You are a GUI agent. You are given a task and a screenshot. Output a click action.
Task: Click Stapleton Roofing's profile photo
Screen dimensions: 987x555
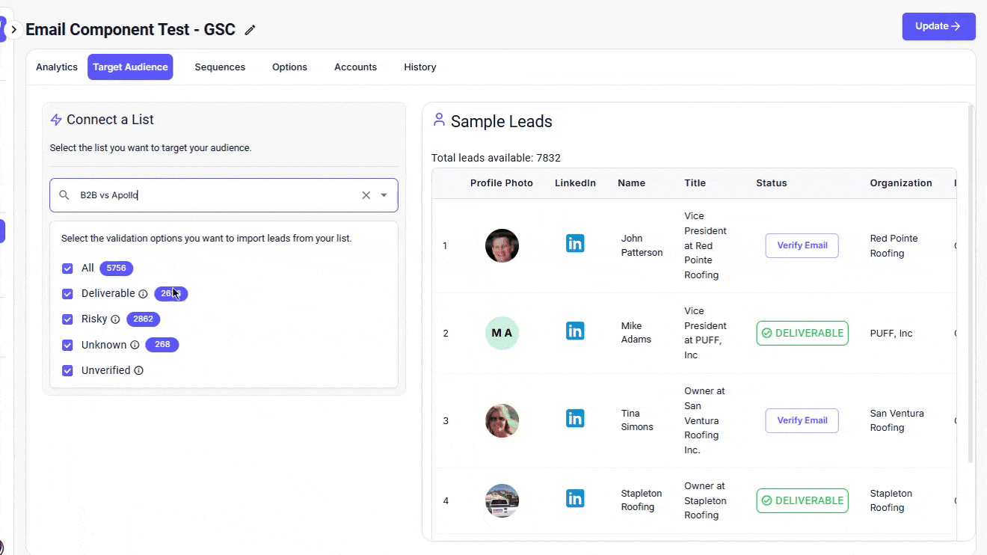[x=502, y=500]
